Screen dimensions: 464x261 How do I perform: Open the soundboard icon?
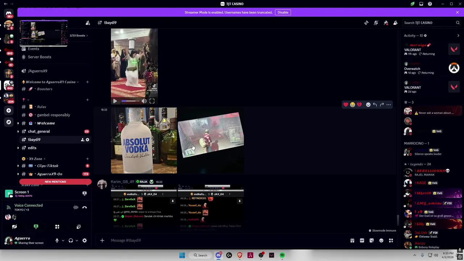(x=79, y=227)
